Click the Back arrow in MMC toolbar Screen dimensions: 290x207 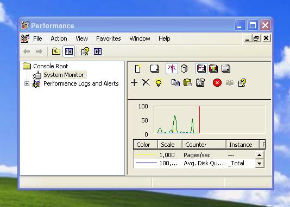(x=27, y=51)
